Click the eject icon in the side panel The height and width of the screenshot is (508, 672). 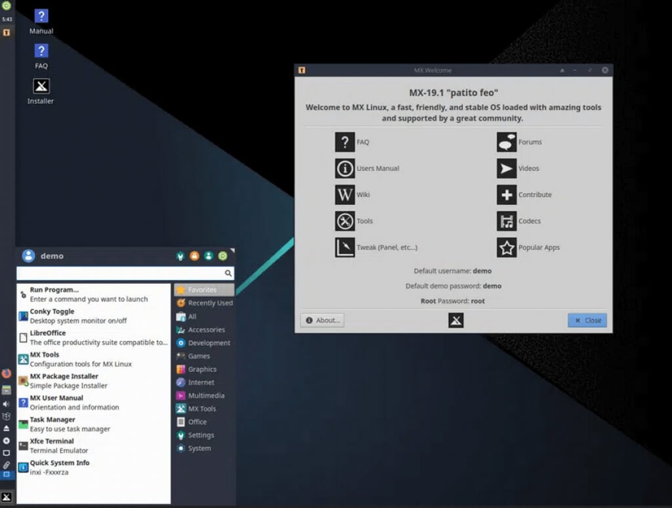coord(7,428)
